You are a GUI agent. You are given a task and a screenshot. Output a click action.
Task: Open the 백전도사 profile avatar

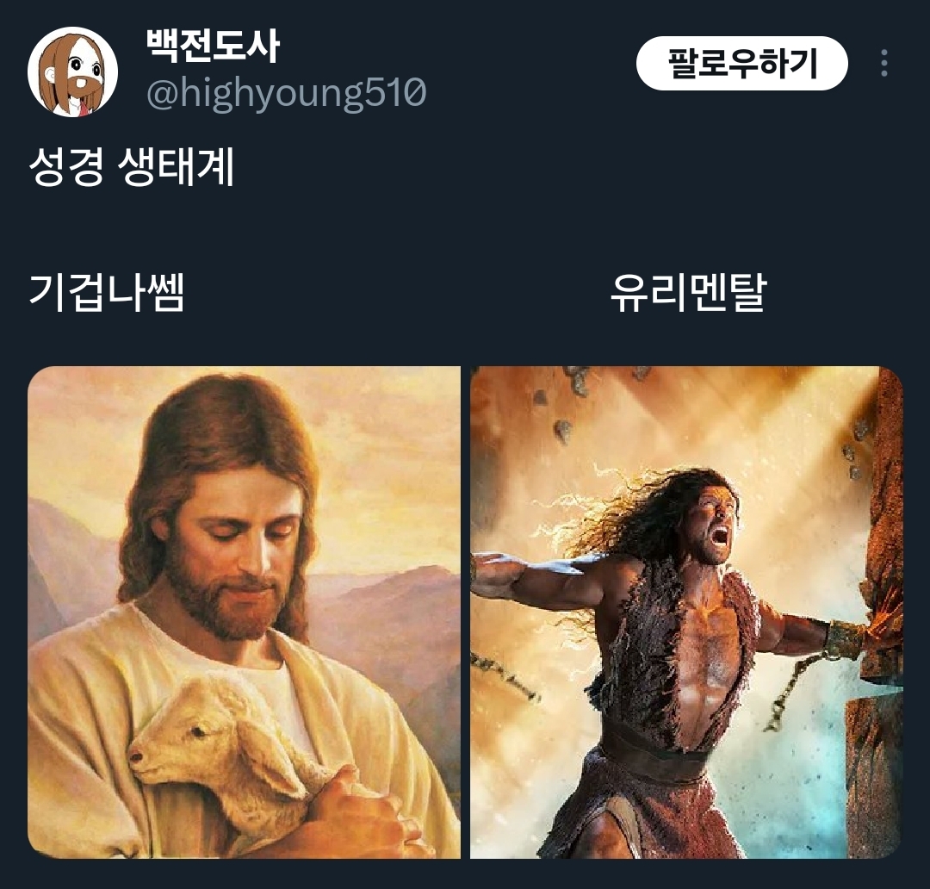pyautogui.click(x=72, y=71)
